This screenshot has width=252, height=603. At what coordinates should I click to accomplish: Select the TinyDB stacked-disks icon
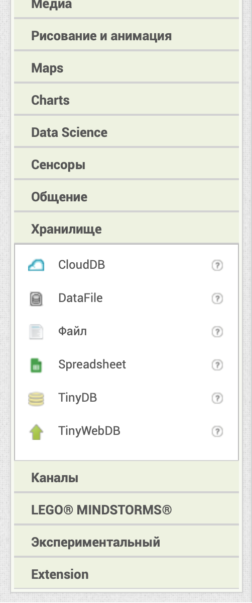pyautogui.click(x=36, y=399)
